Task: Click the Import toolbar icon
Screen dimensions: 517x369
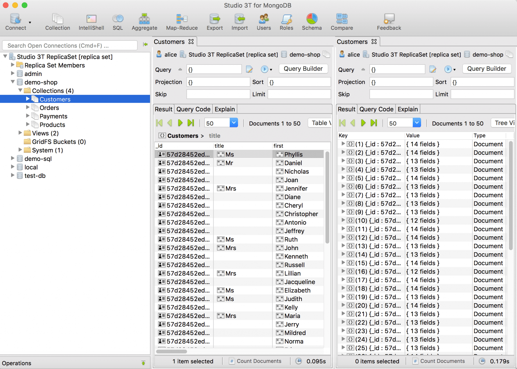Action: [239, 21]
